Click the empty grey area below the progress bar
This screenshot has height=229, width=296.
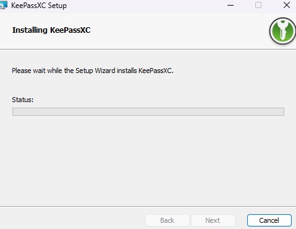[148, 161]
